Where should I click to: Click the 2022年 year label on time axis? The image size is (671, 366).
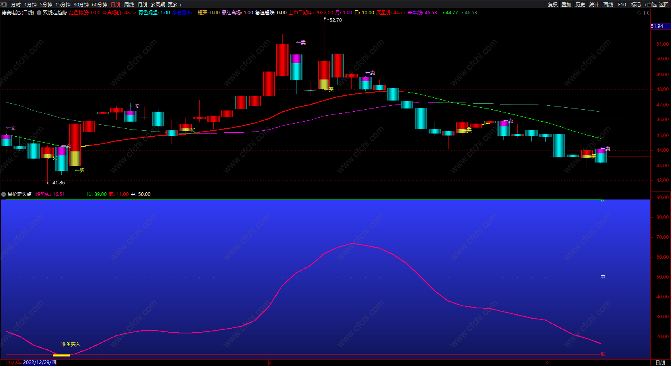pos(14,362)
